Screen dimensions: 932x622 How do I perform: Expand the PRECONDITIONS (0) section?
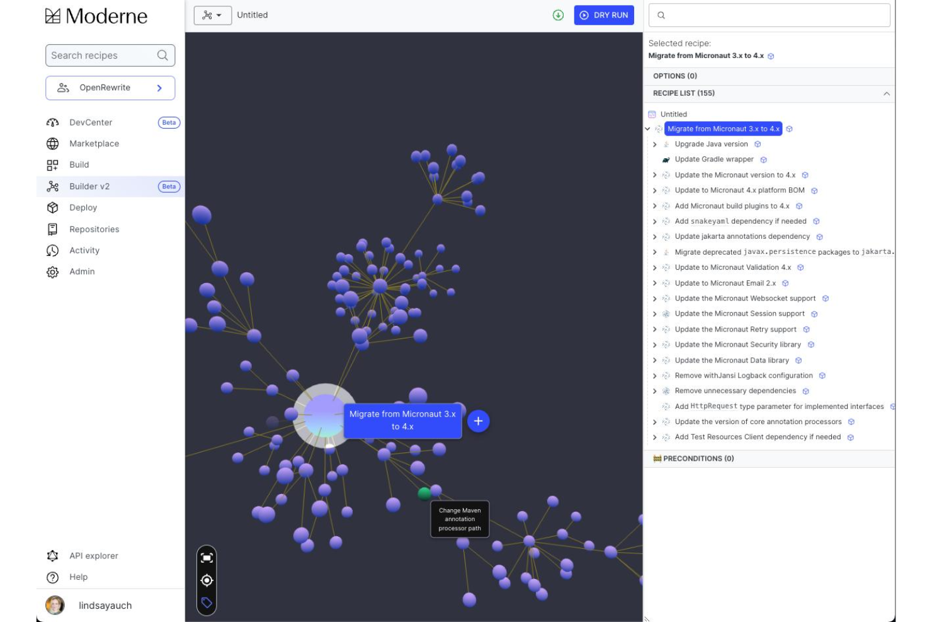[770, 459]
